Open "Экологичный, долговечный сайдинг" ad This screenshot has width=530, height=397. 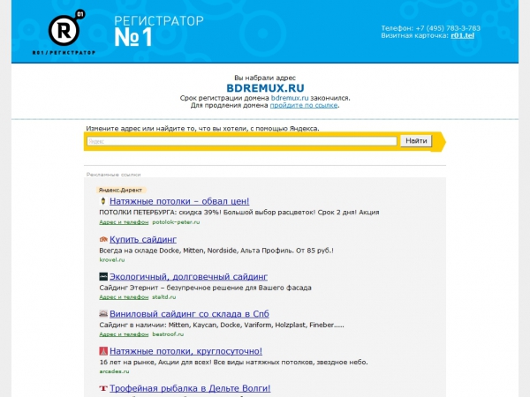(x=188, y=277)
